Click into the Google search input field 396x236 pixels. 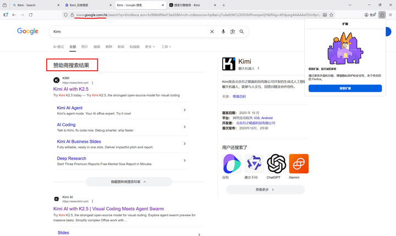coord(130,31)
